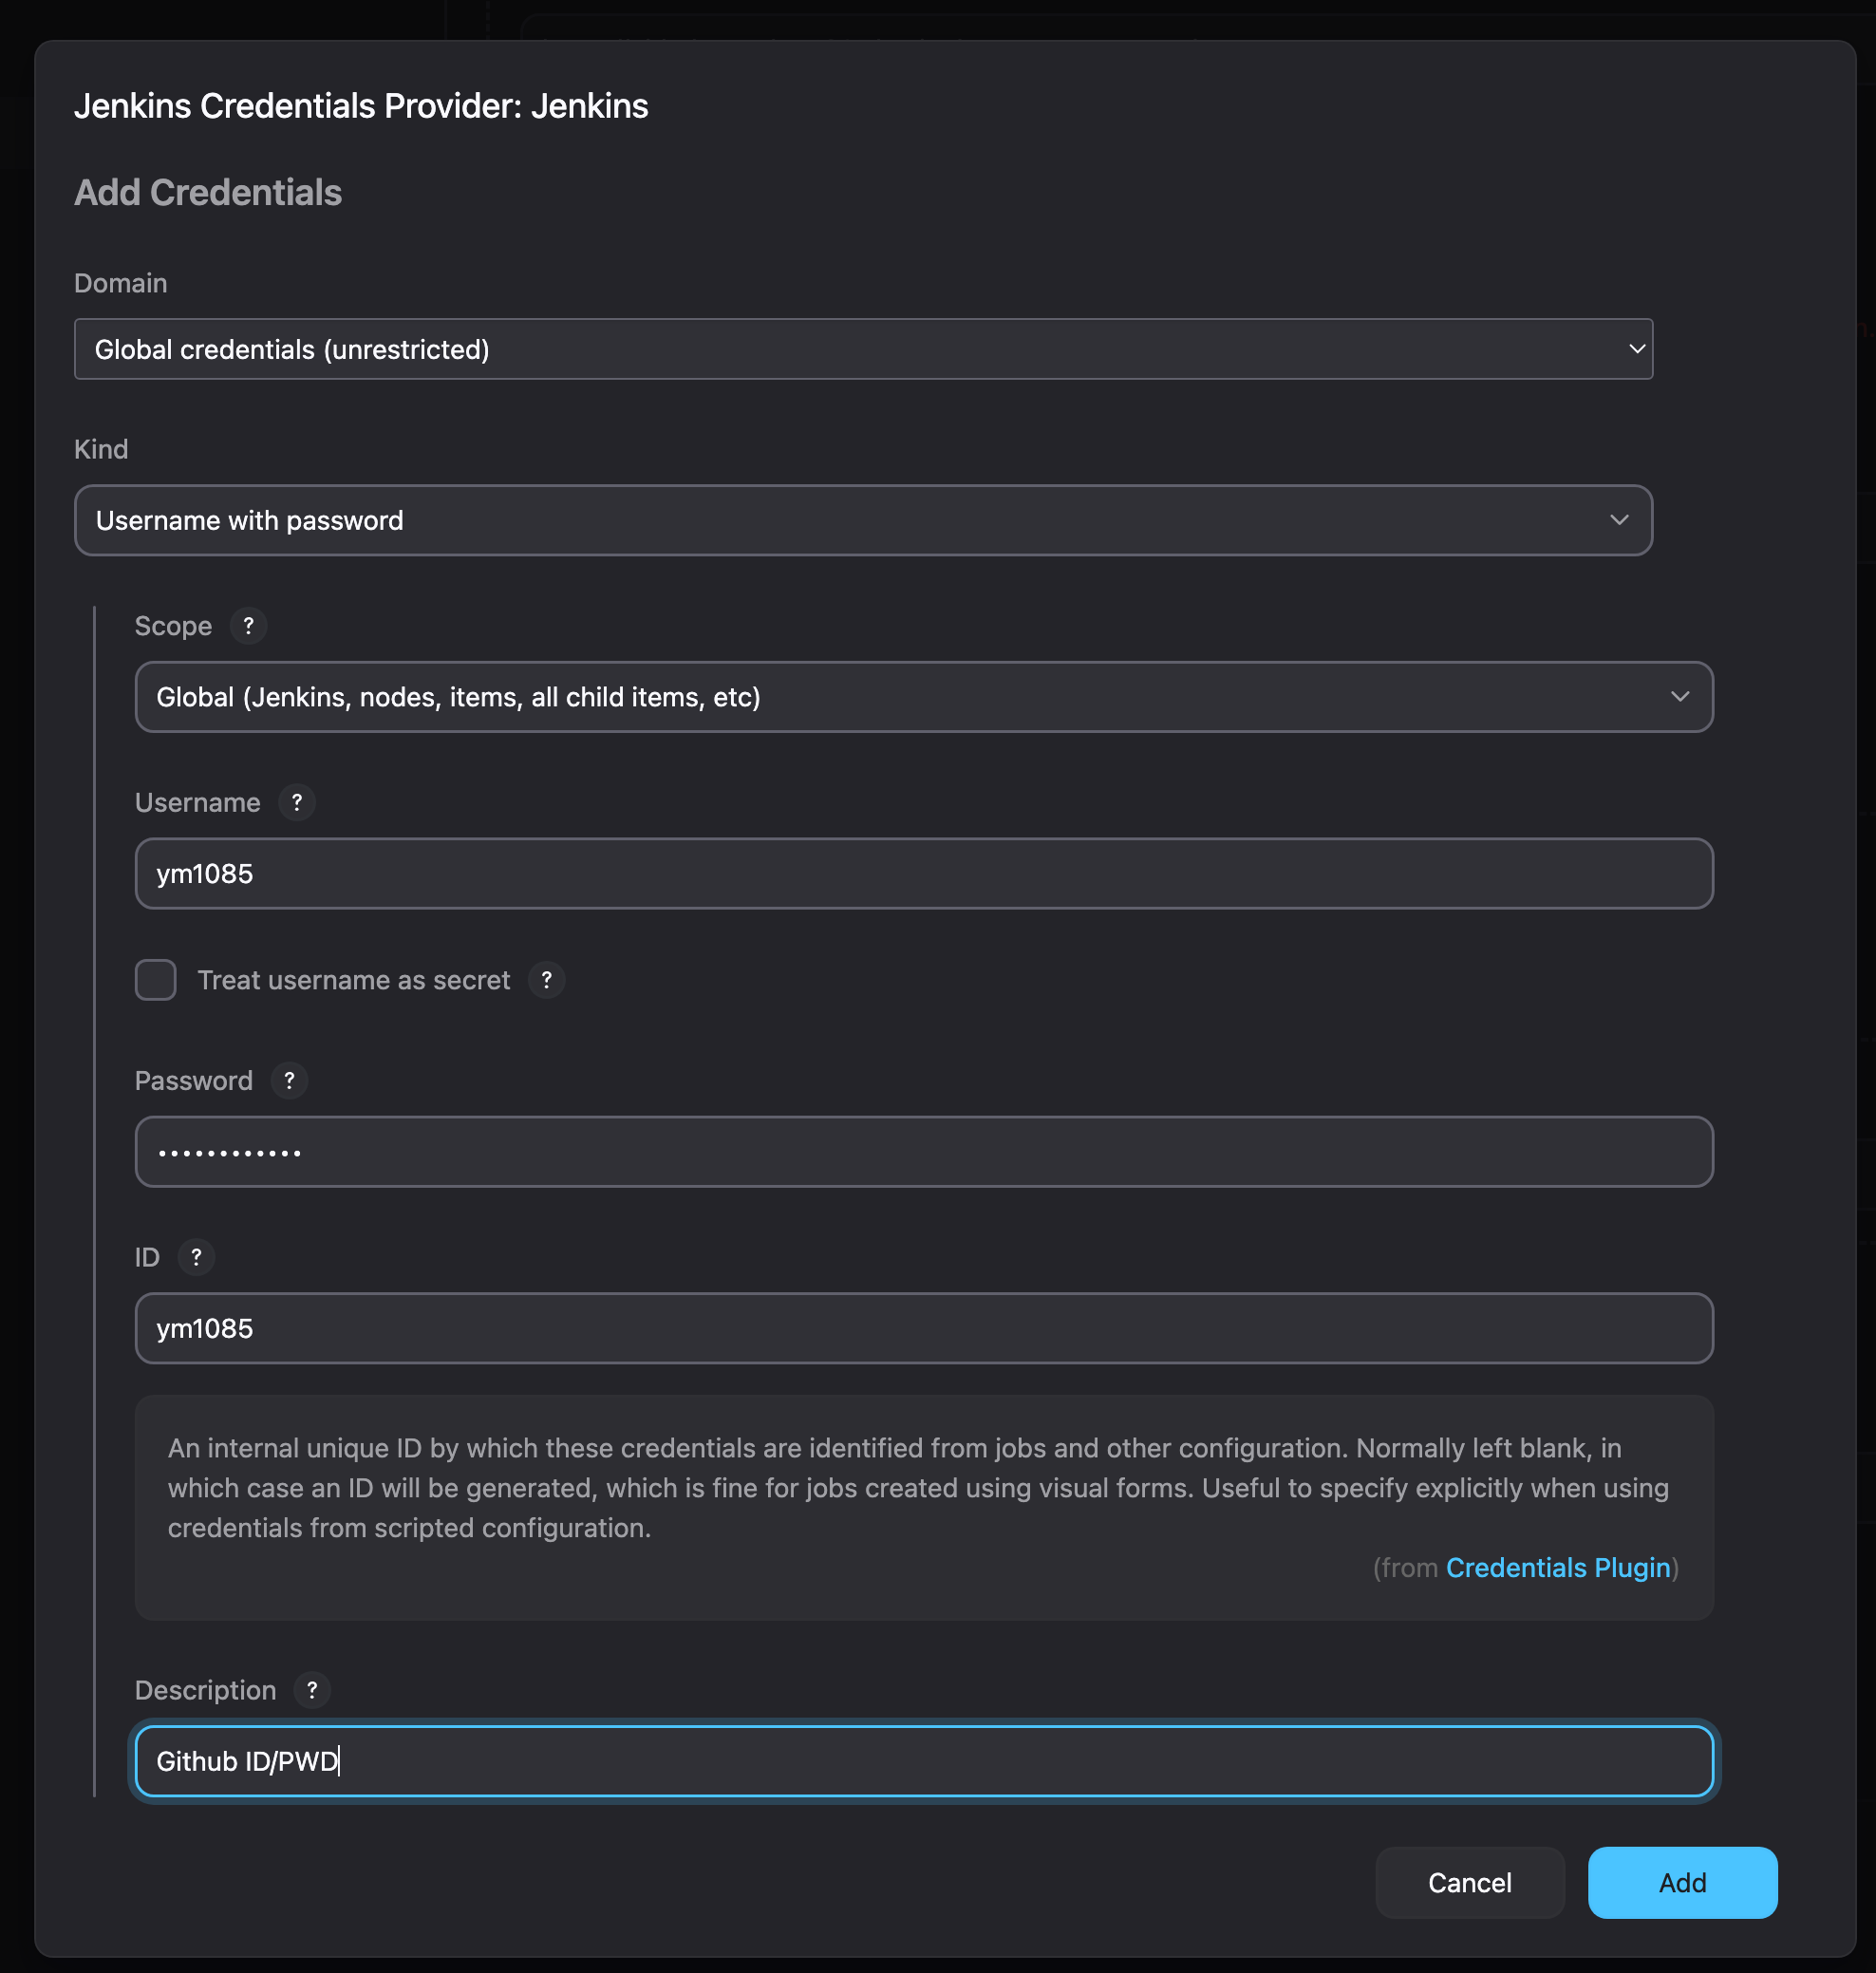
Task: Click the chevron arrow on Kind selector
Action: pos(1619,520)
